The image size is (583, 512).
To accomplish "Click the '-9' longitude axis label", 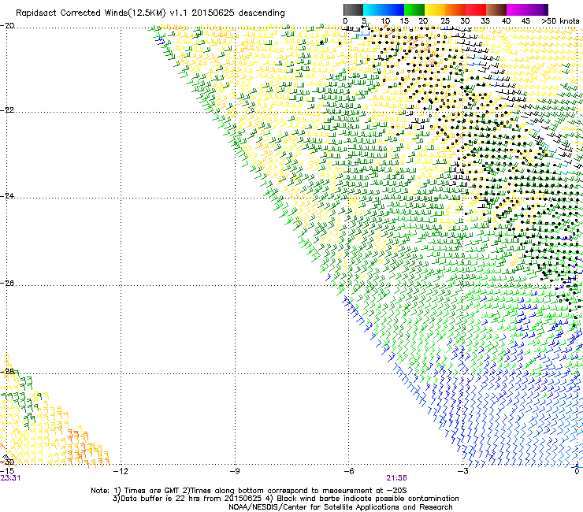I will tap(235, 471).
